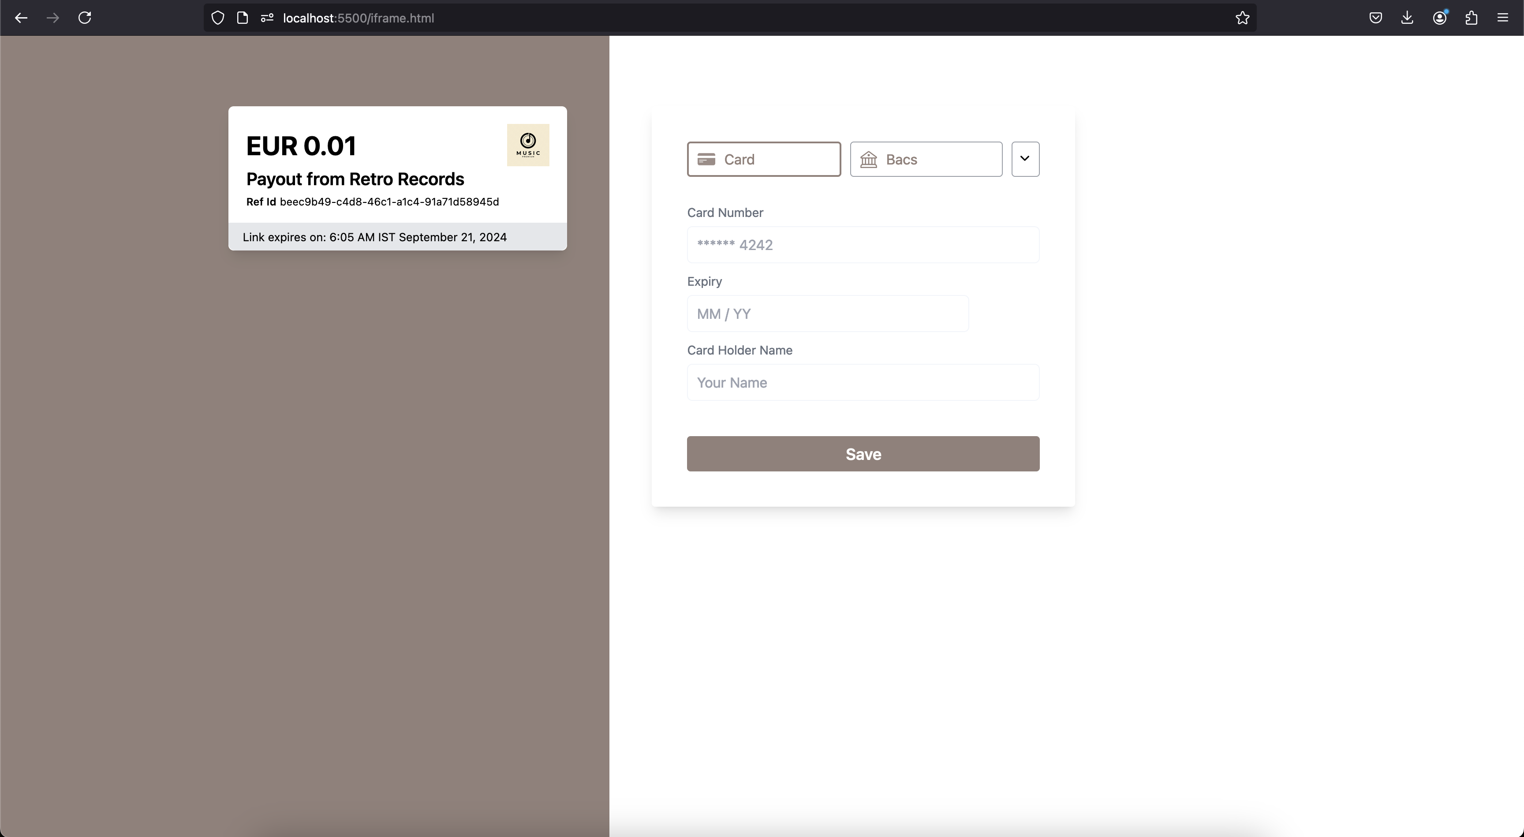
Task: Reload the page with the refresh icon
Action: point(85,18)
